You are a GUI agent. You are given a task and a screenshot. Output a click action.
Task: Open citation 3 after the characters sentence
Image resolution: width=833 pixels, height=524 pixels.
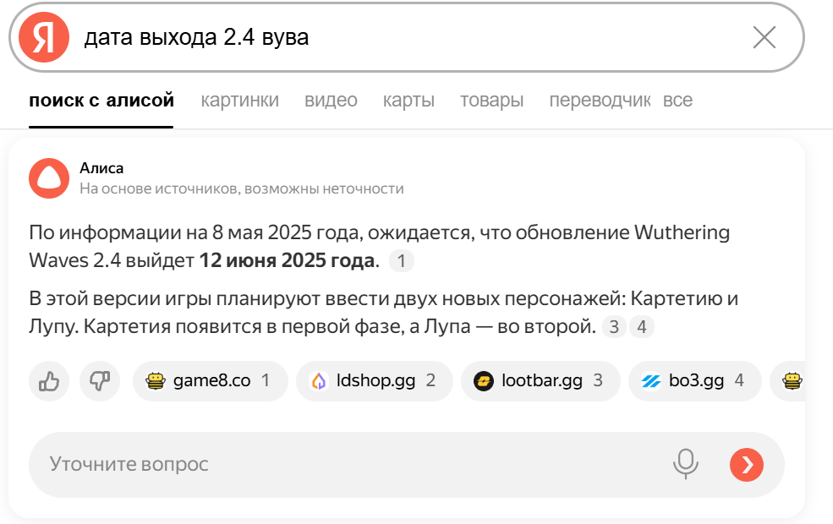[614, 326]
